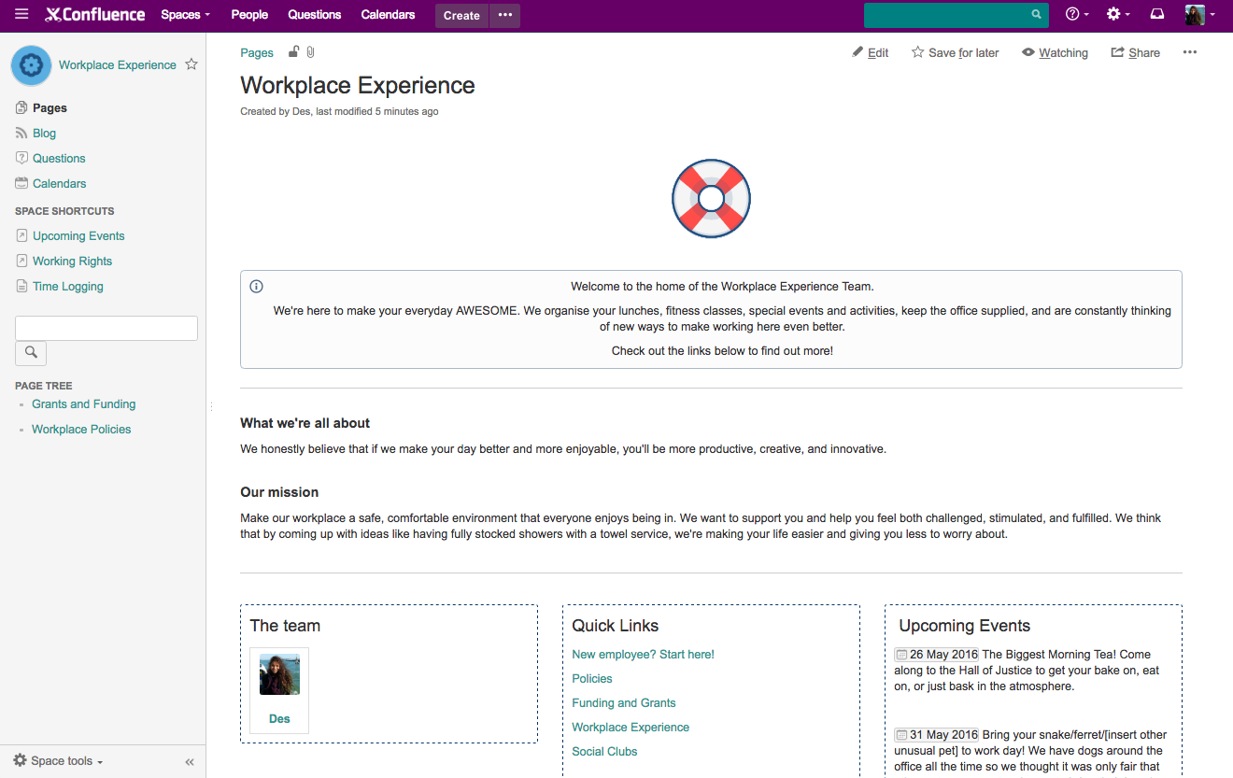
Task: Share the Workplace Experience page
Action: pyautogui.click(x=1135, y=52)
